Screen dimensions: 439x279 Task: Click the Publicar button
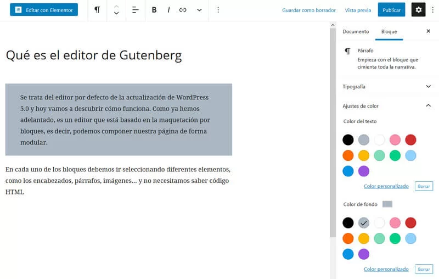[391, 10]
